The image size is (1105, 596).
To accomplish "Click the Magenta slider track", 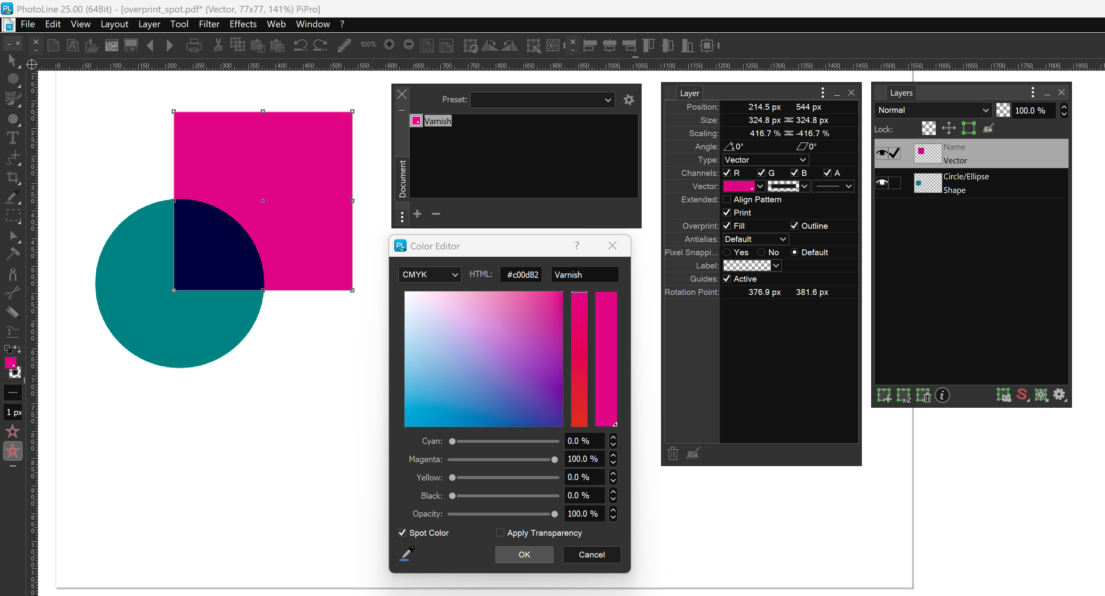I will coord(503,459).
